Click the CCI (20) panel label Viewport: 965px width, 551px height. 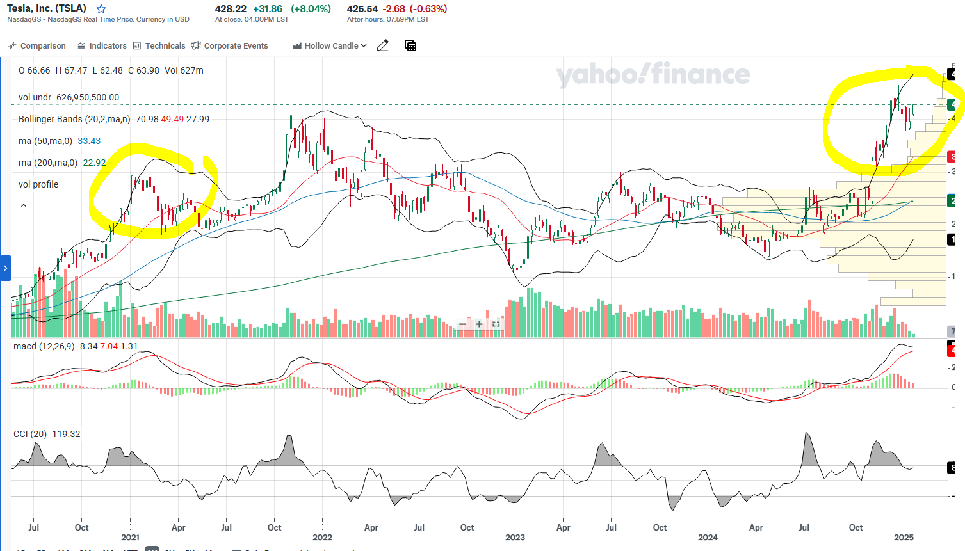30,434
